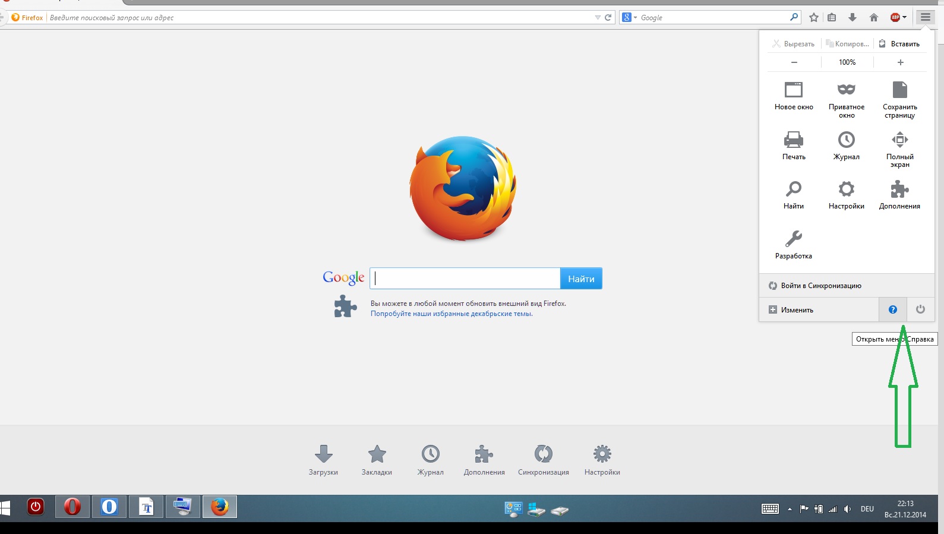Open History (Журнал) in the menu panel
This screenshot has height=534, width=944.
click(x=847, y=146)
